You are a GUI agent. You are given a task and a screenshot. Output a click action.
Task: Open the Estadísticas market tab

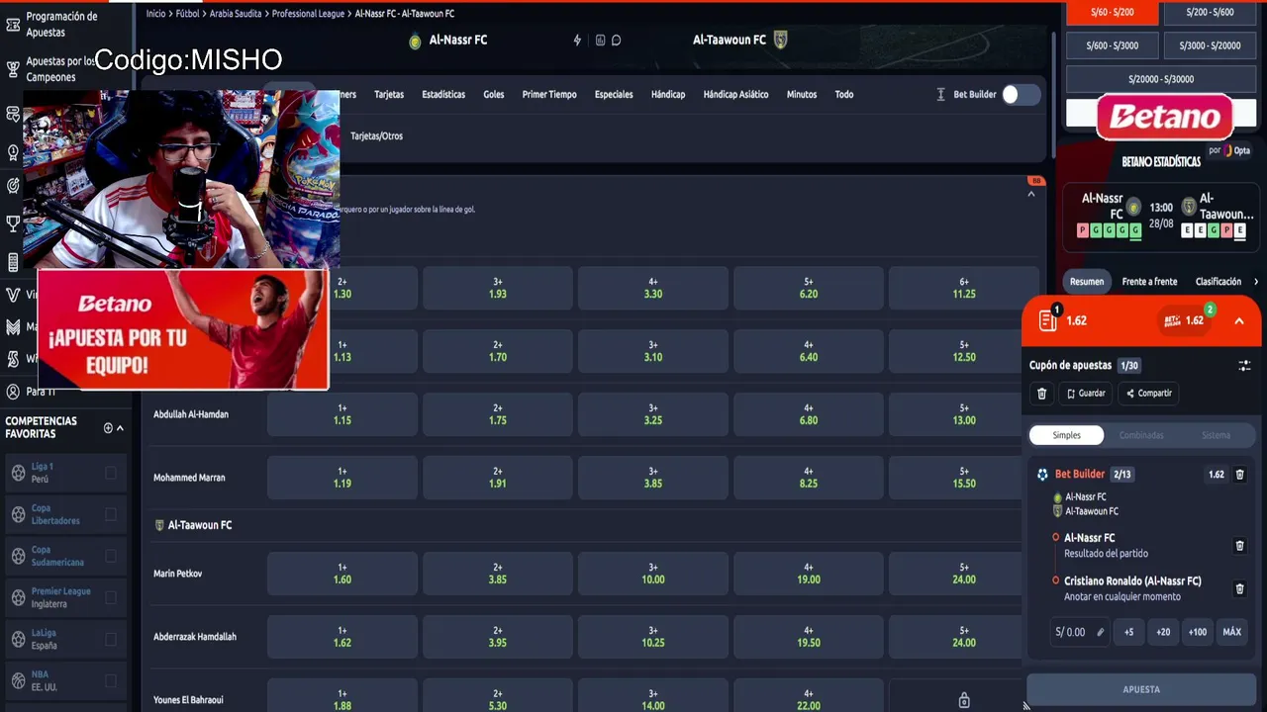coord(443,95)
